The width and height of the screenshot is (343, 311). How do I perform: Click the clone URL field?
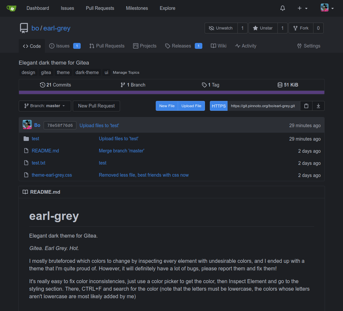[264, 106]
